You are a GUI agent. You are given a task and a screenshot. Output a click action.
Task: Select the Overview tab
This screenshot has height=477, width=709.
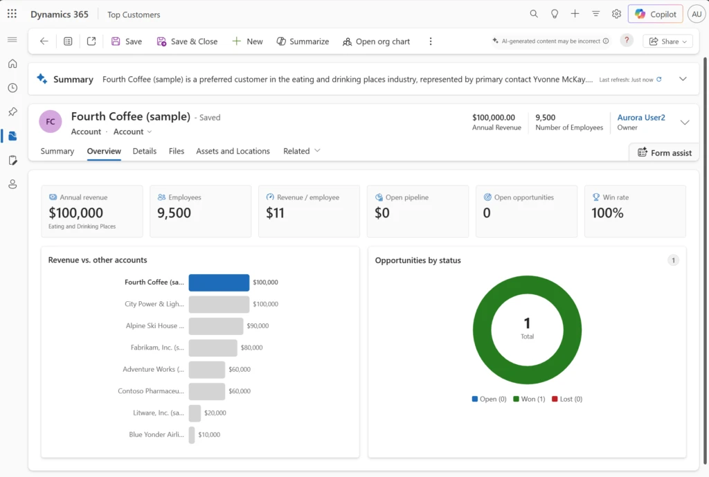pos(104,151)
